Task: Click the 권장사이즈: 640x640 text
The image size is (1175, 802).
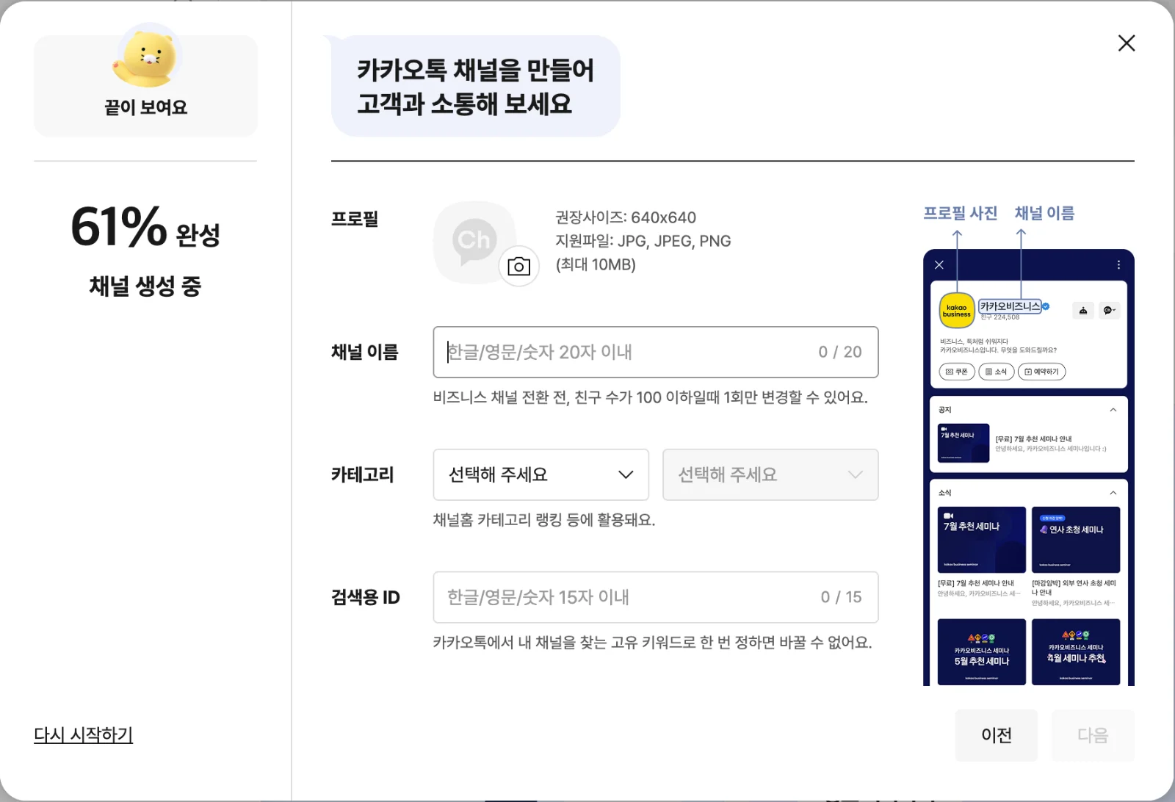Action: [x=626, y=217]
